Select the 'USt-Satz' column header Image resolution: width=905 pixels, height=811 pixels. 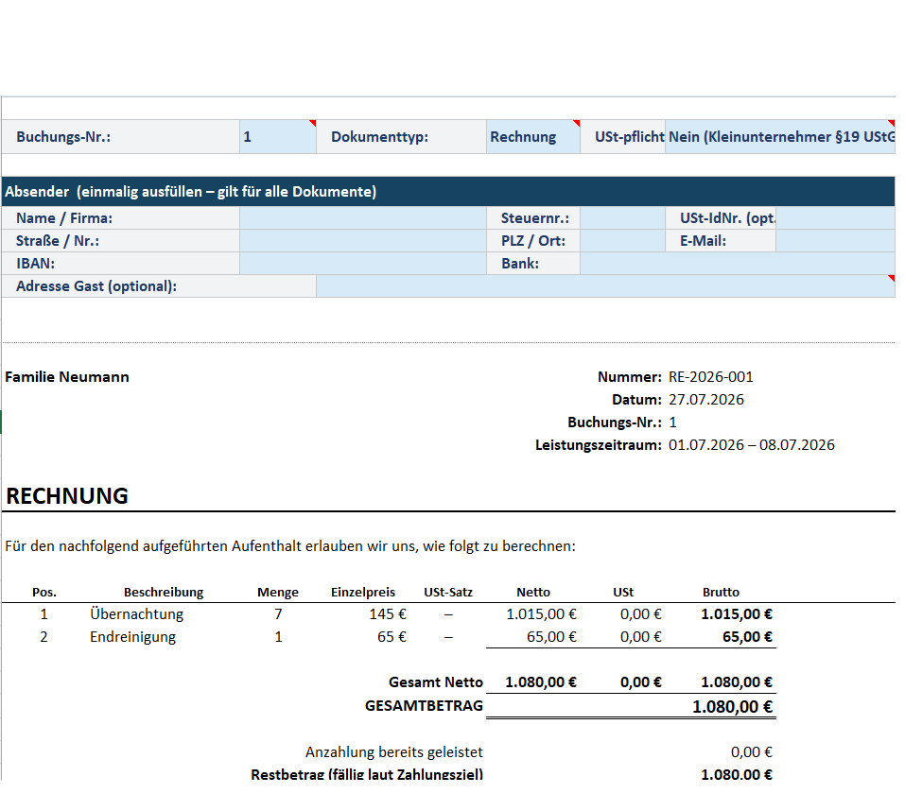(x=448, y=592)
